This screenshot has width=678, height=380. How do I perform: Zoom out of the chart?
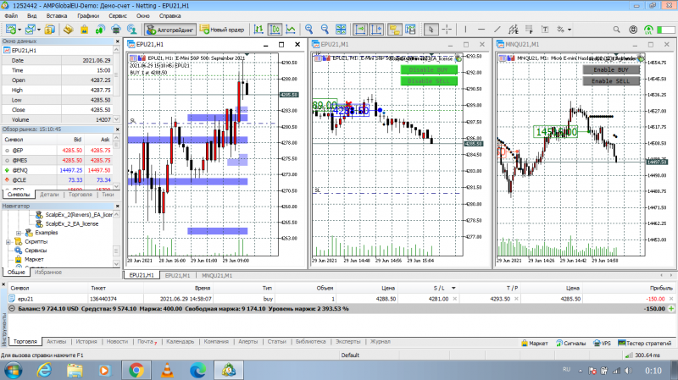pos(325,30)
